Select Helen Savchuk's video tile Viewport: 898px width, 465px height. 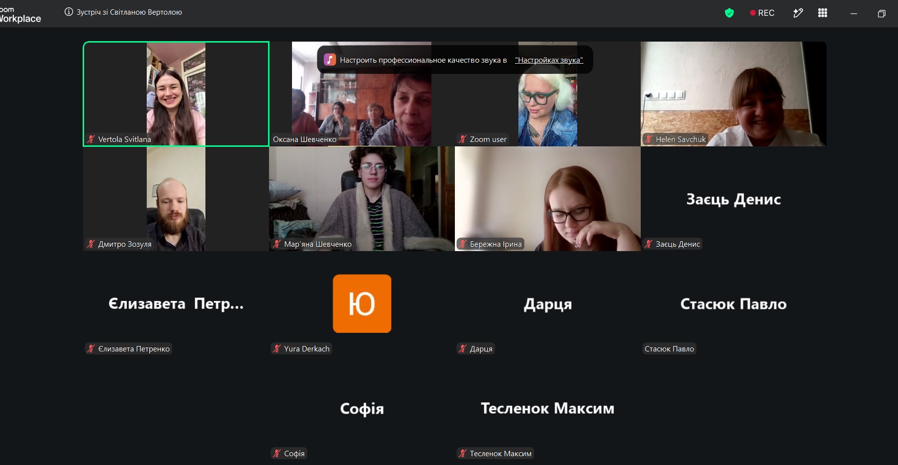tap(734, 94)
